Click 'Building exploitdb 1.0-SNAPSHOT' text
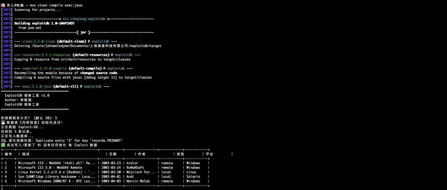This screenshot has width=447, height=190. click(44, 23)
